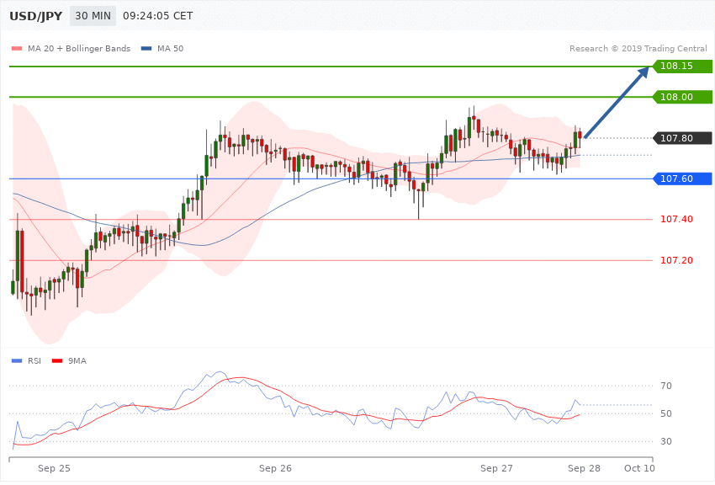Click the RSI 30 axis level

666,442
